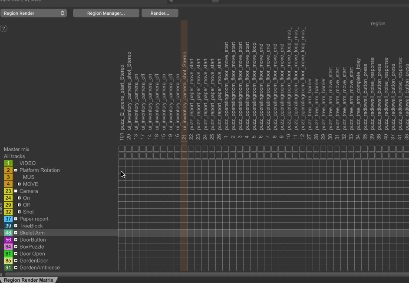
Task: Click region column header number 26
Action: (219, 137)
